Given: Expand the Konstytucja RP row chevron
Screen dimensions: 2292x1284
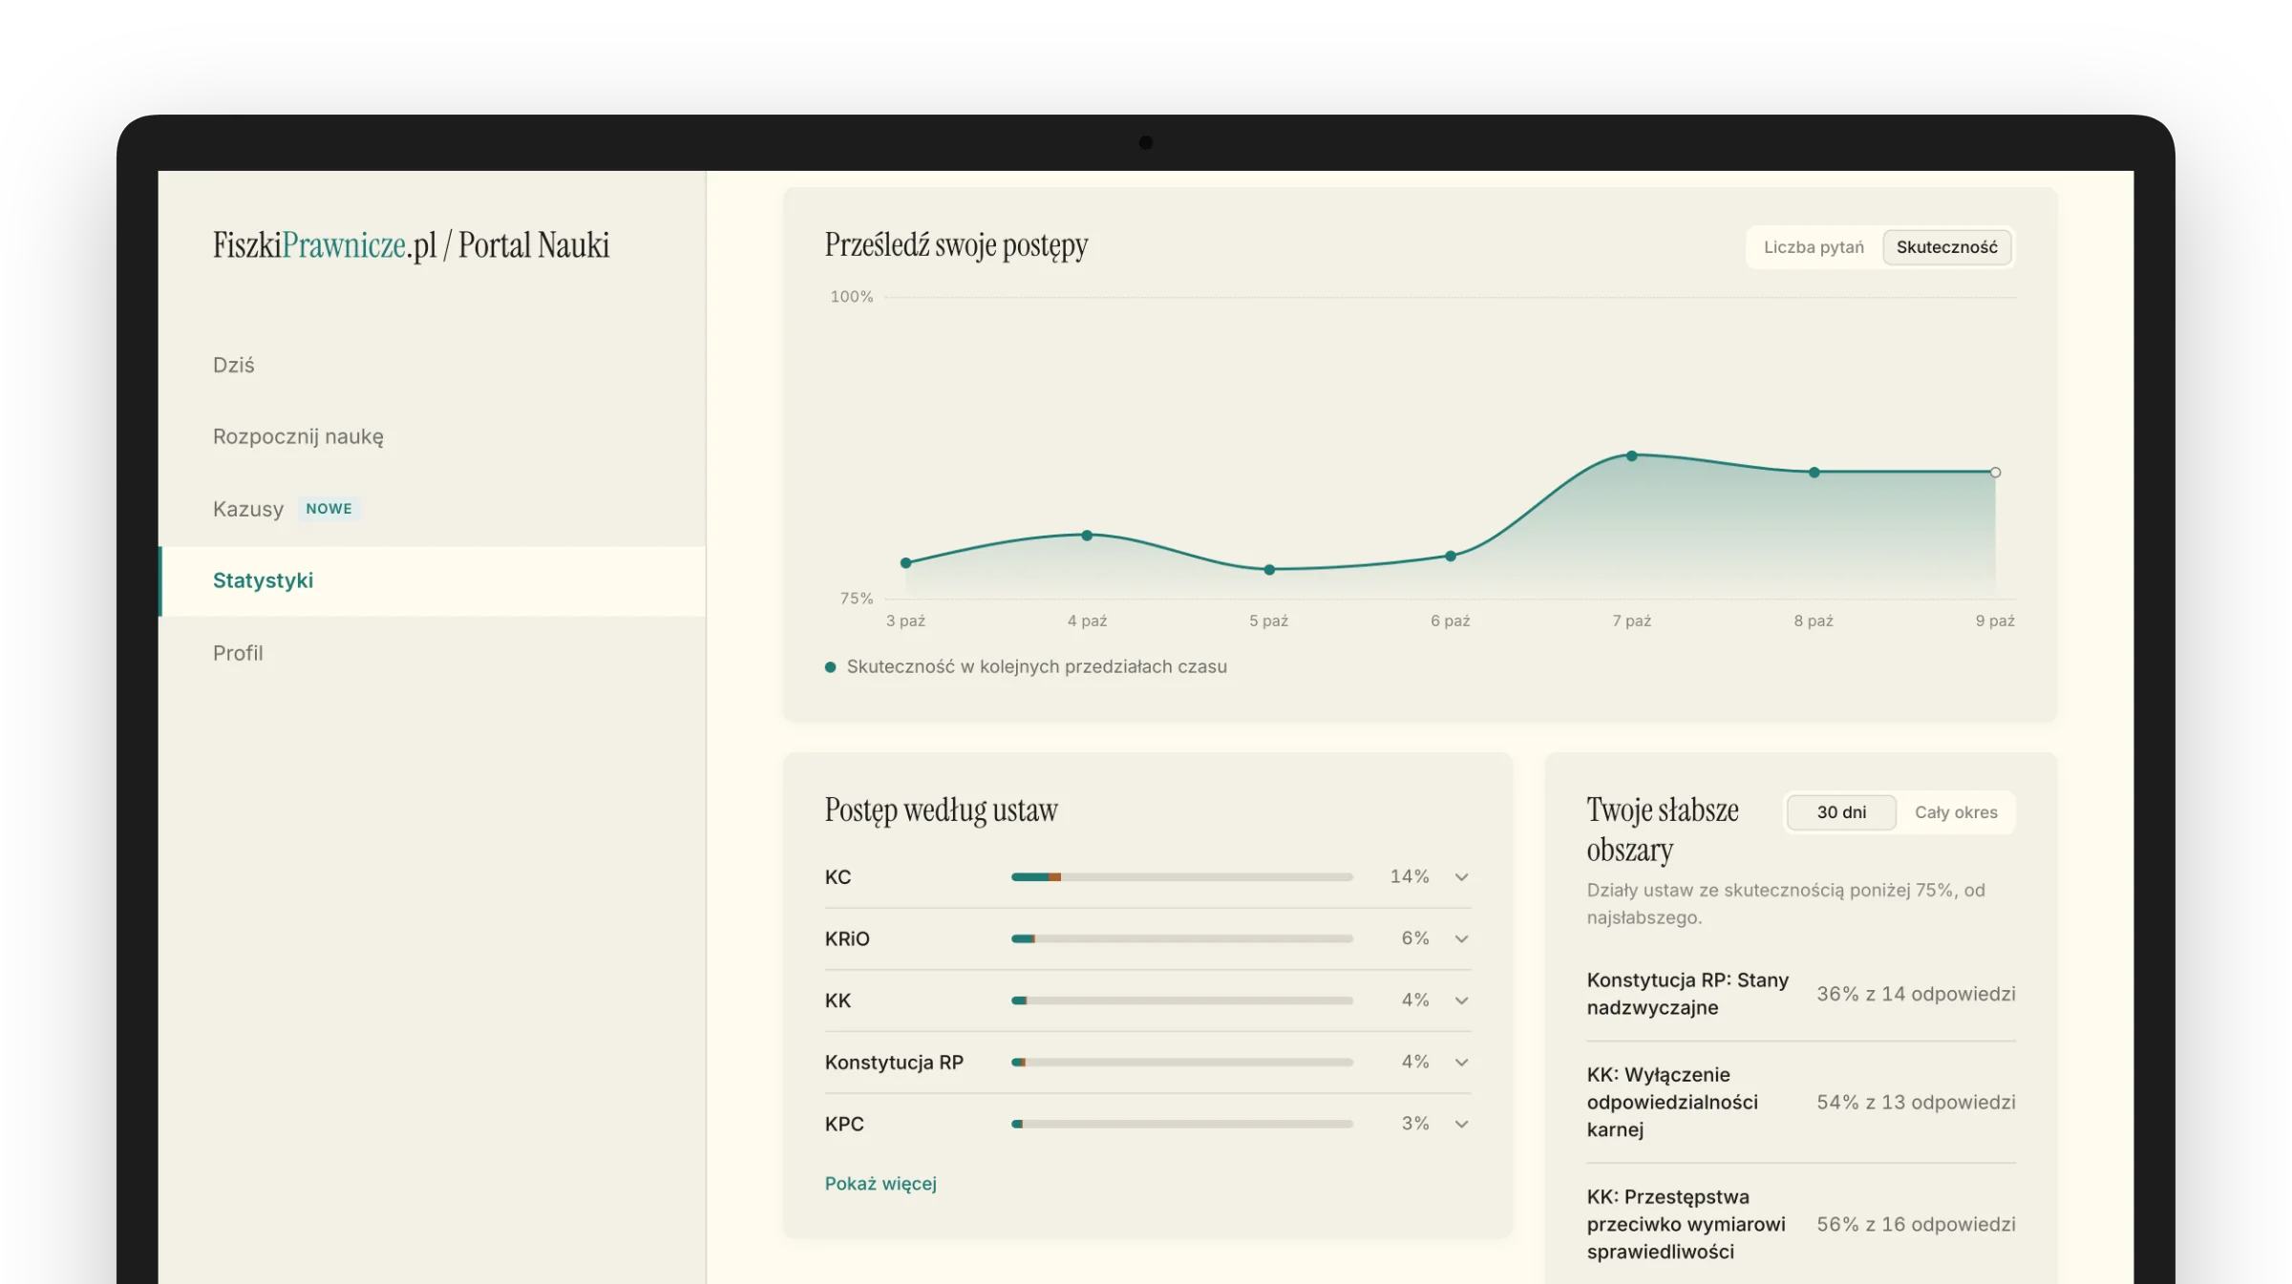Looking at the screenshot, I should 1461,1063.
